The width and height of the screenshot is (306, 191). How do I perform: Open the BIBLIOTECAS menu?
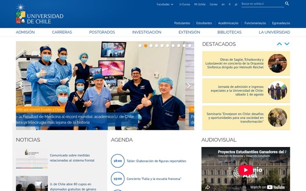coord(229,32)
